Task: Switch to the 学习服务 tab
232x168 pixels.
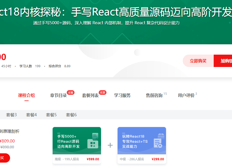Action: click(122, 95)
